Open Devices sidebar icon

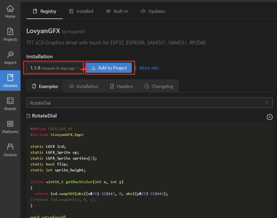click(10, 150)
